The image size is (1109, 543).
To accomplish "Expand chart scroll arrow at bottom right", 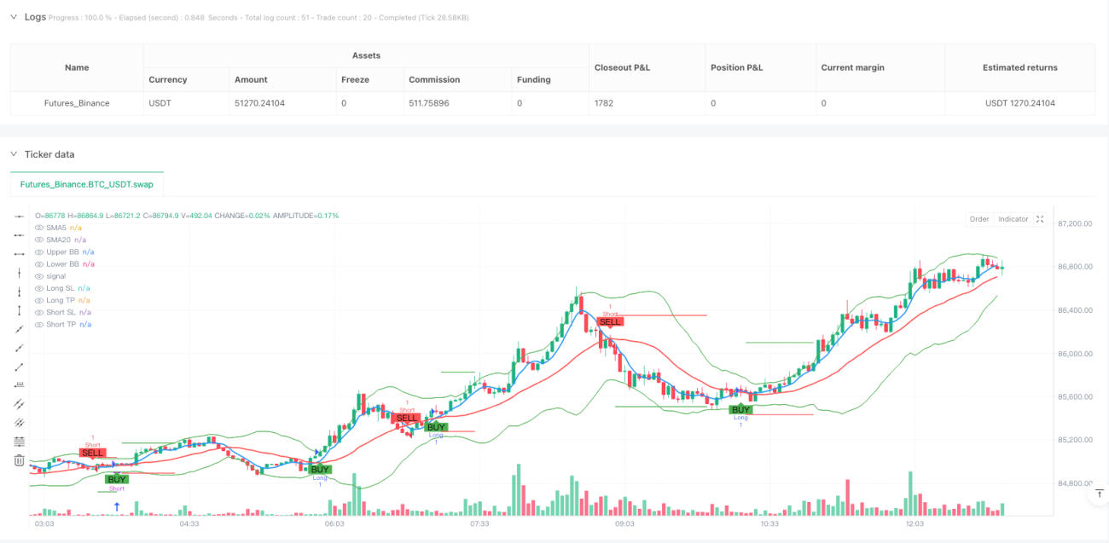I will point(1100,494).
